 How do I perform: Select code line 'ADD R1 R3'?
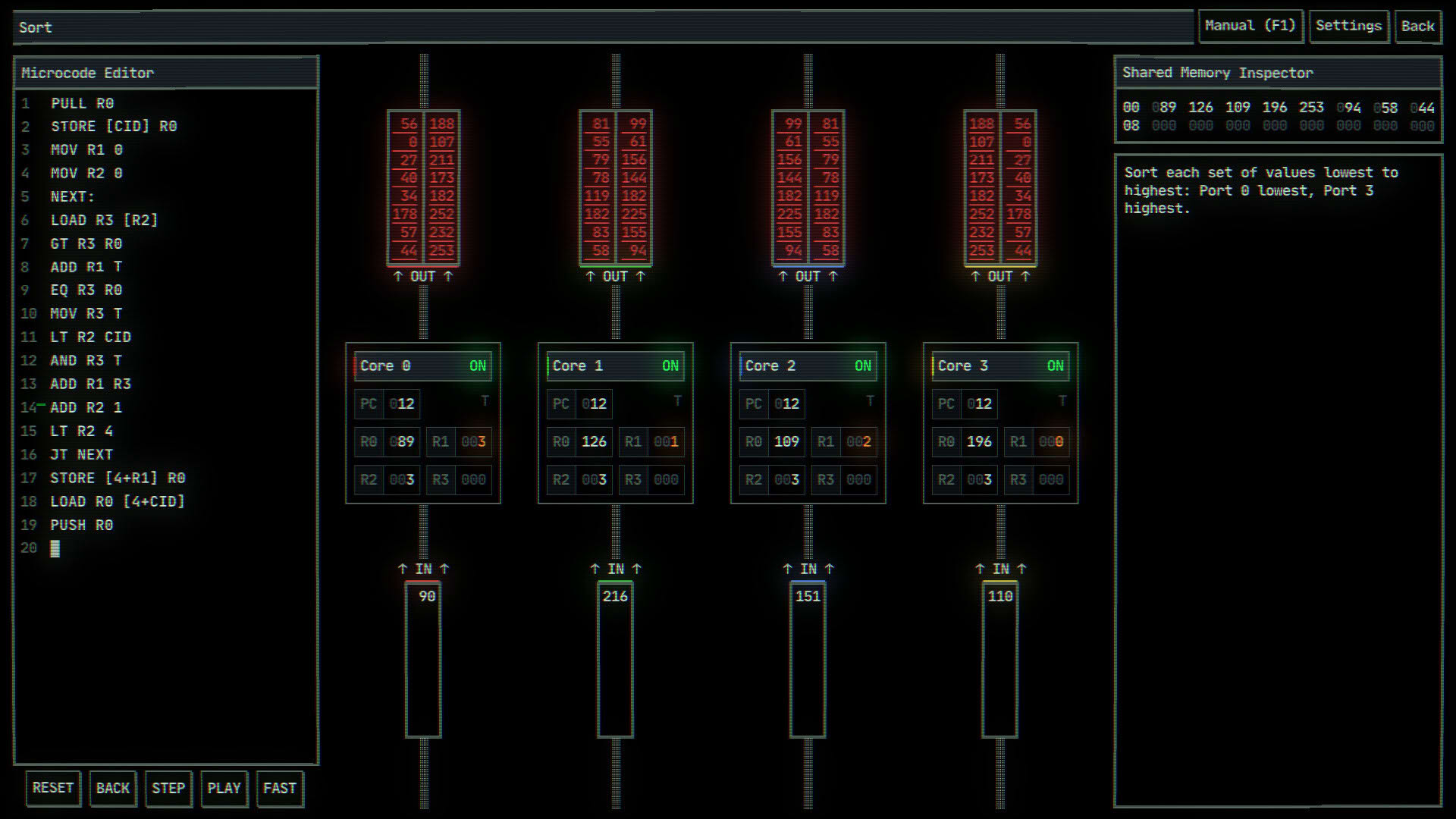(x=91, y=384)
